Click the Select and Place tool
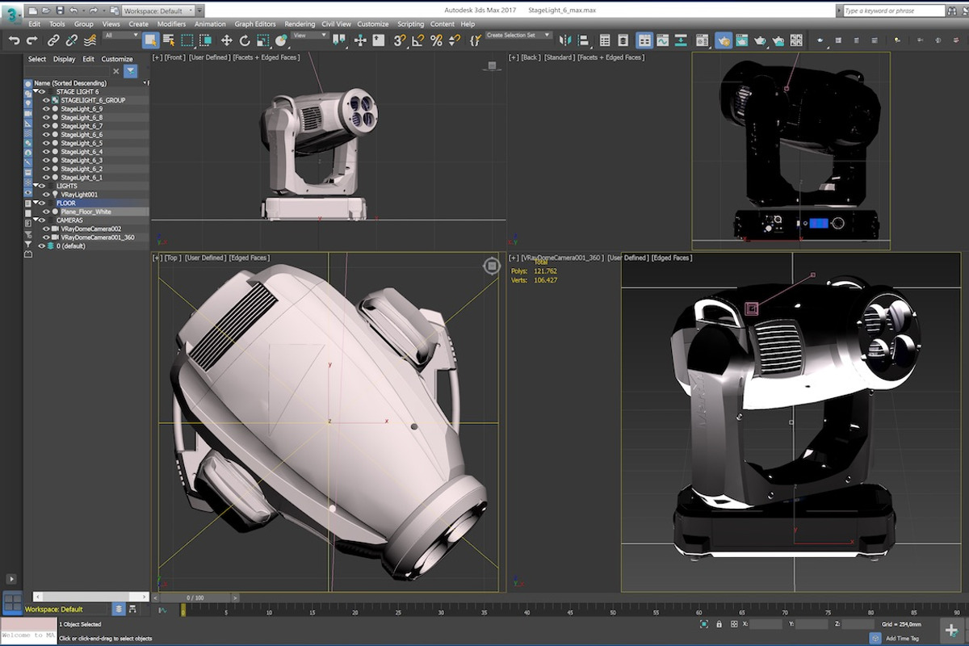The image size is (969, 646). point(281,40)
